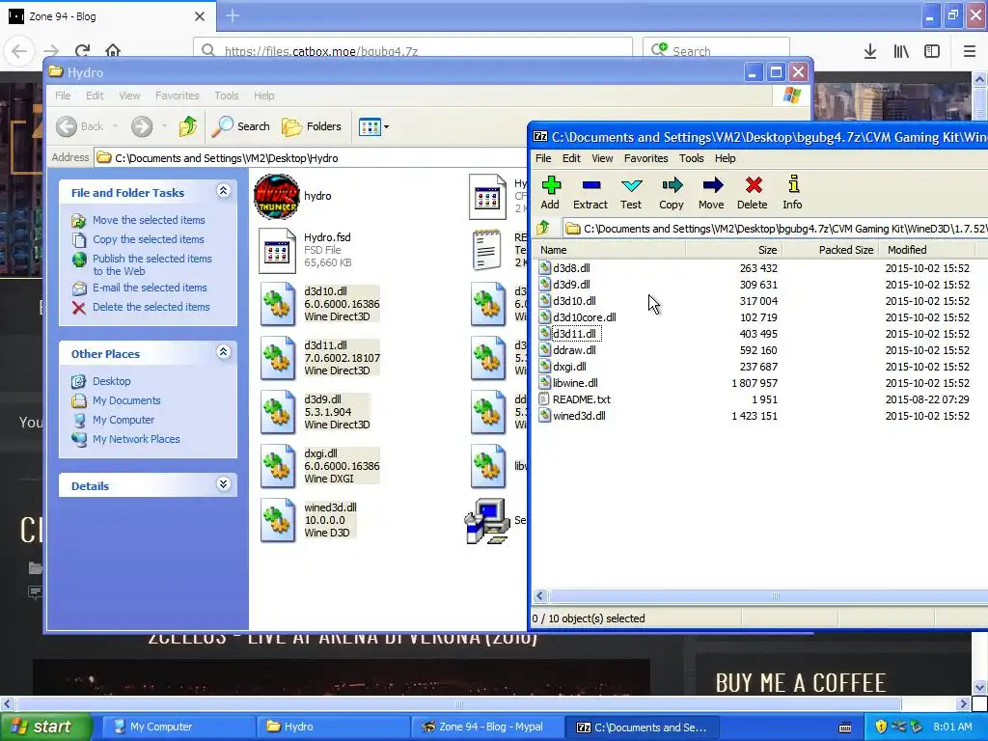The height and width of the screenshot is (741, 988).
Task: Click the Copy icon in 7-Zip toolbar
Action: coord(672,193)
